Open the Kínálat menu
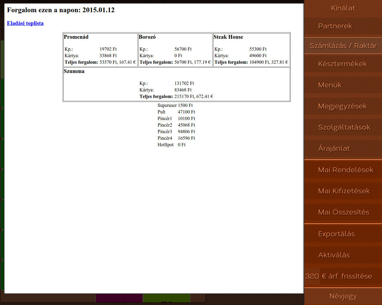 pyautogui.click(x=343, y=8)
